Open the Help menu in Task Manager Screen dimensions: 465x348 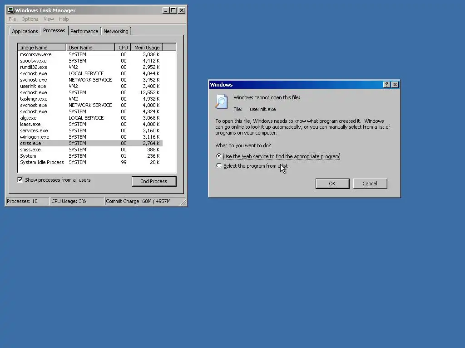coord(64,19)
